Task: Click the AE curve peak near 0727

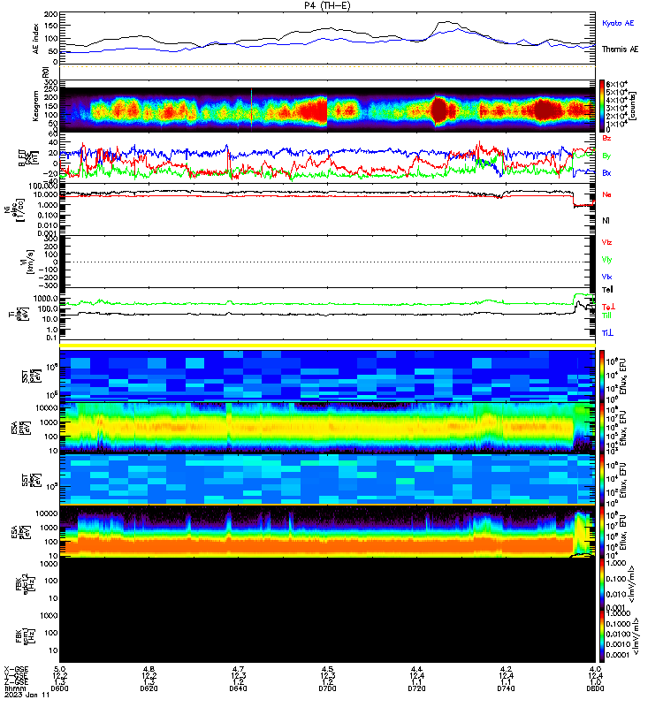Action: click(x=446, y=21)
